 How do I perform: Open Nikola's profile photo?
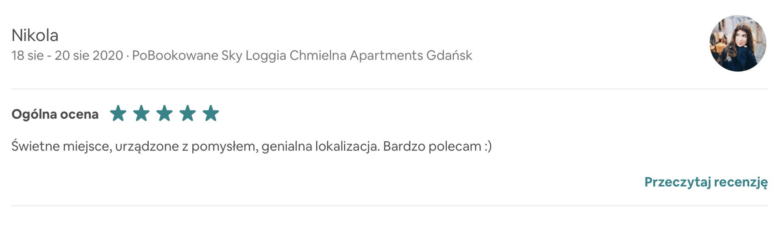click(x=738, y=43)
